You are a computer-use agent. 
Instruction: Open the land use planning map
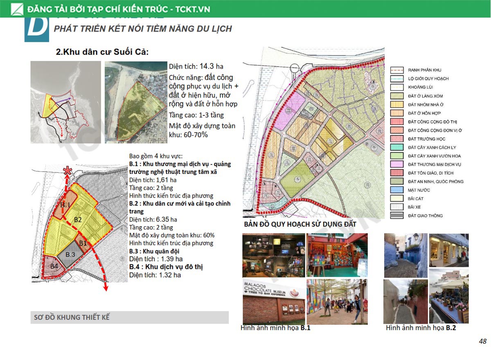314,133
